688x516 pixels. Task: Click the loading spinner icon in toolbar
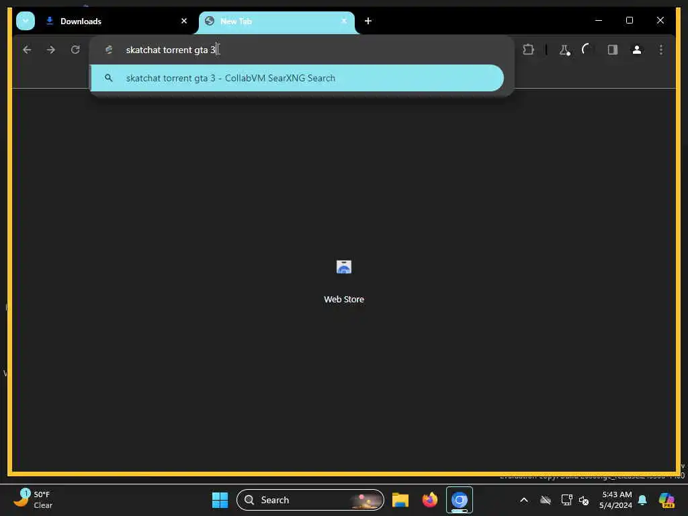587,50
